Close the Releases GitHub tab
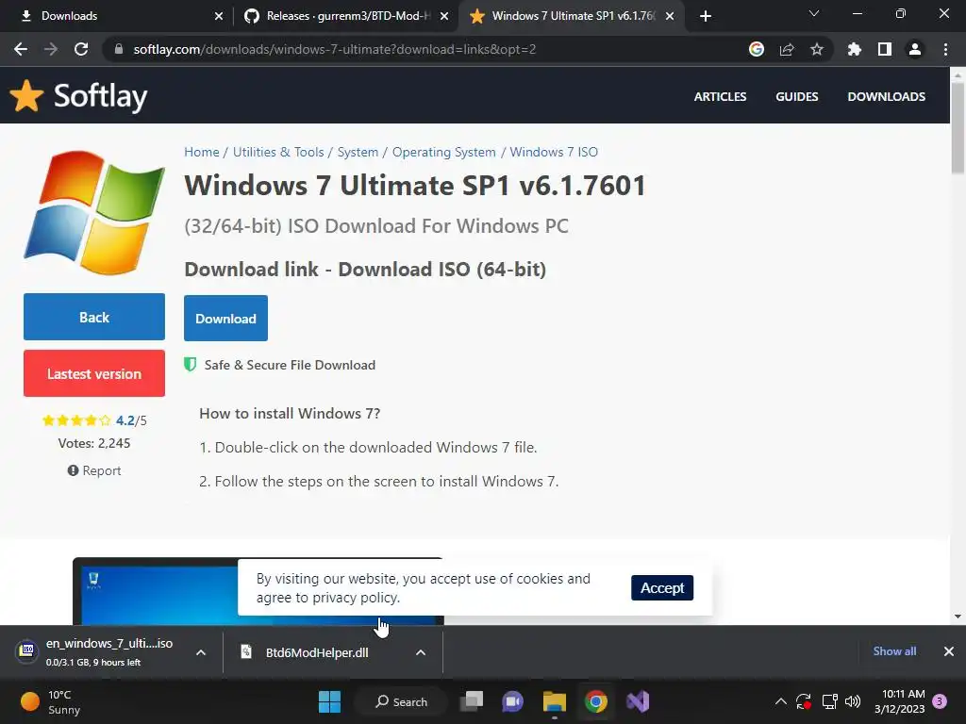Viewport: 966px width, 724px height. point(444,16)
